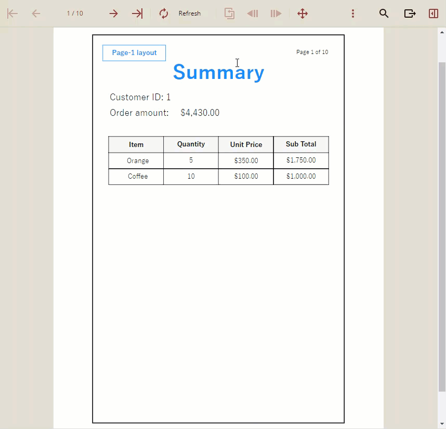The height and width of the screenshot is (429, 446).
Task: Open the export report icon
Action: point(410,14)
